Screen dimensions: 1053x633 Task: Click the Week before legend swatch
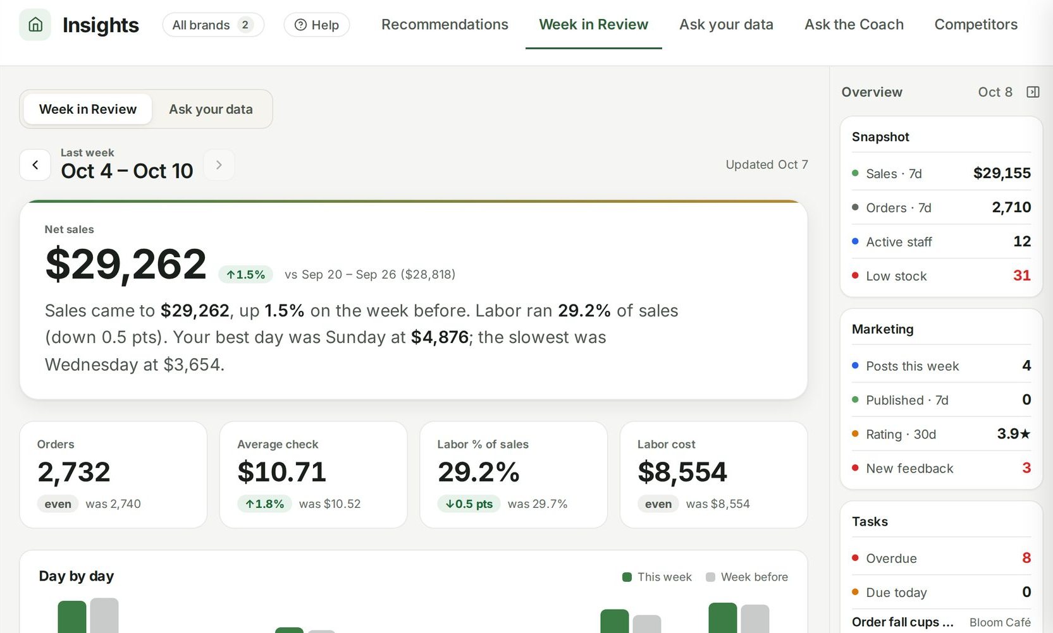710,577
